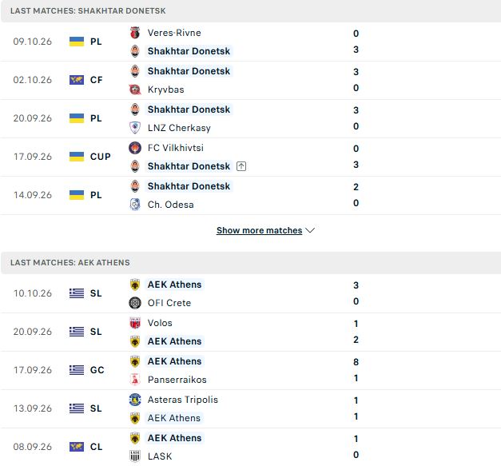The image size is (501, 466).
Task: Click the Veres-Rivne club crest icon
Action: tap(135, 33)
